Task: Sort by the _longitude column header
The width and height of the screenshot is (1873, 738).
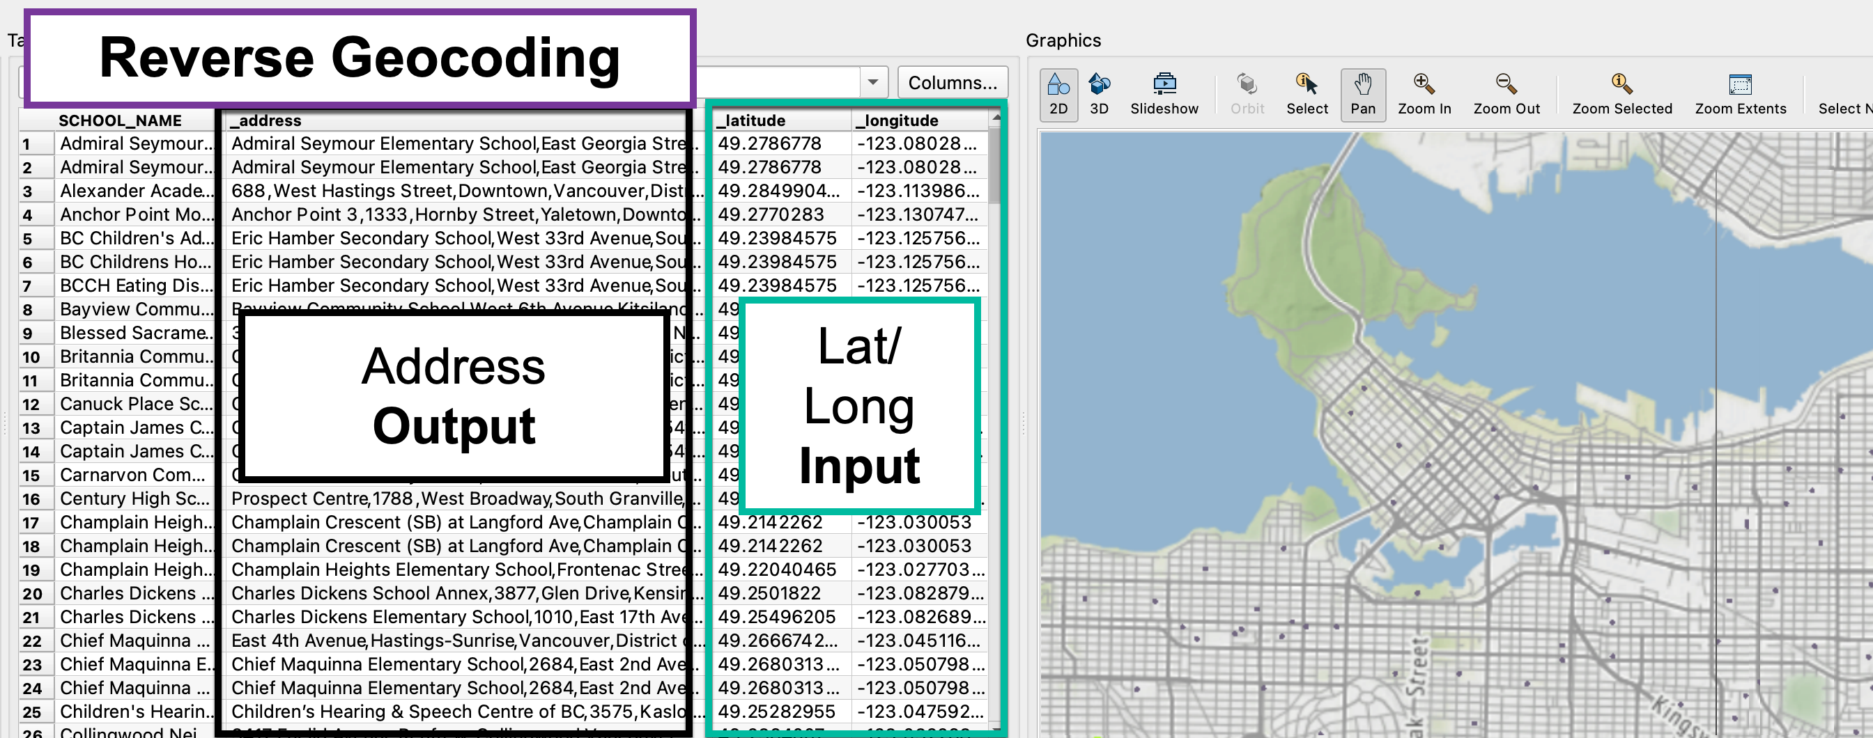Action: [x=898, y=120]
